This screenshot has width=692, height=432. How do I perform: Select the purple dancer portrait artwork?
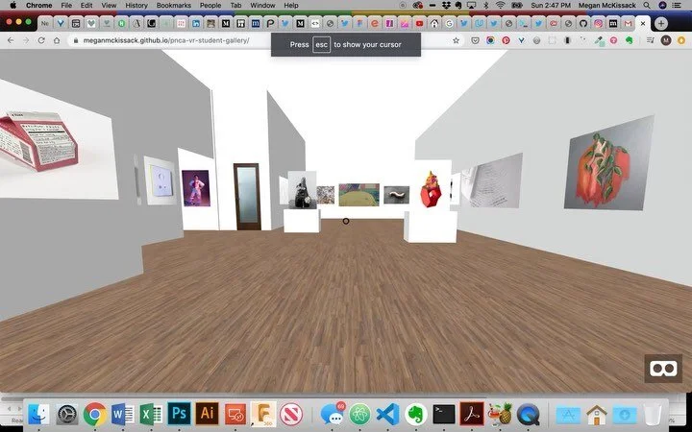point(196,188)
